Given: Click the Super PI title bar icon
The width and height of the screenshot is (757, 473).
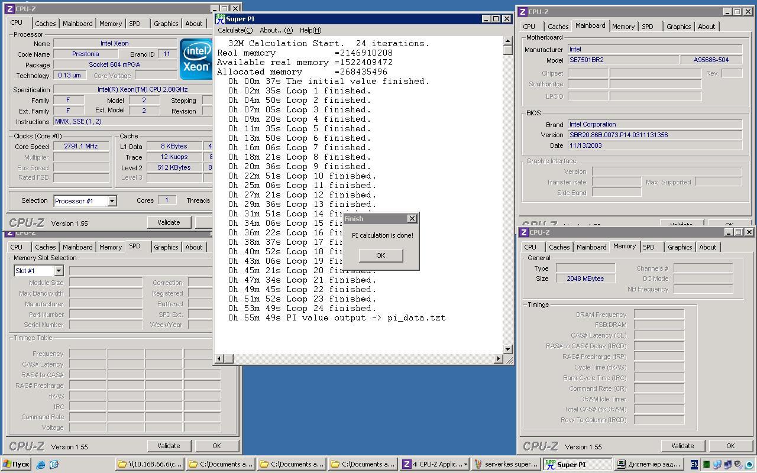Looking at the screenshot, I should pos(220,19).
